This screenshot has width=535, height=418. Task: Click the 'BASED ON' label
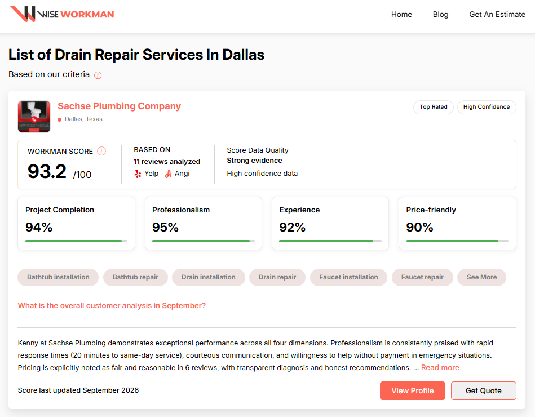(x=152, y=150)
